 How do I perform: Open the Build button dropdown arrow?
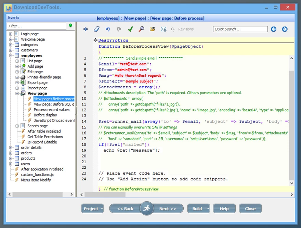pos(208,209)
